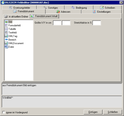Click the Ersetzungsfelder tab icon
The image size is (124, 116).
(x=11, y=8)
